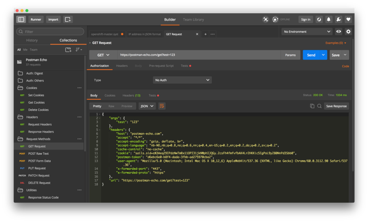Create a new collection folder icon
This screenshot has height=222, width=368.
(68, 50)
